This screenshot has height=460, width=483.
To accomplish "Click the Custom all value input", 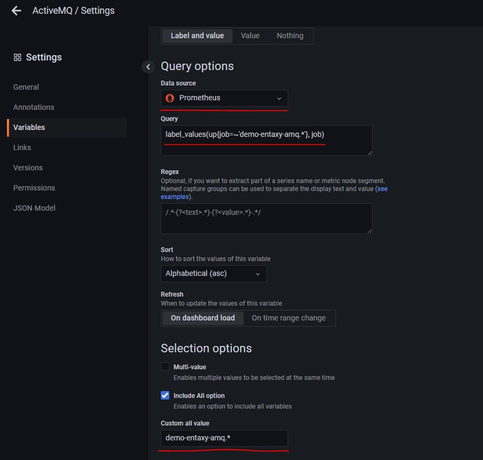I will tap(224, 438).
